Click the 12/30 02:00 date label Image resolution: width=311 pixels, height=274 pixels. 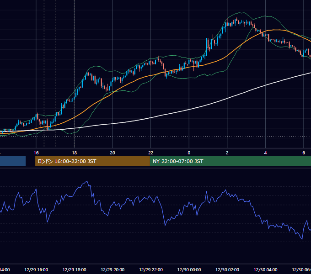[227, 269]
